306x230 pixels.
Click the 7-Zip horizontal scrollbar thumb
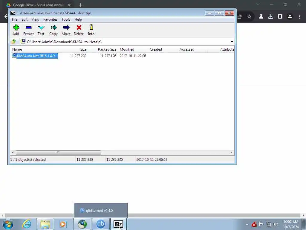[58, 152]
